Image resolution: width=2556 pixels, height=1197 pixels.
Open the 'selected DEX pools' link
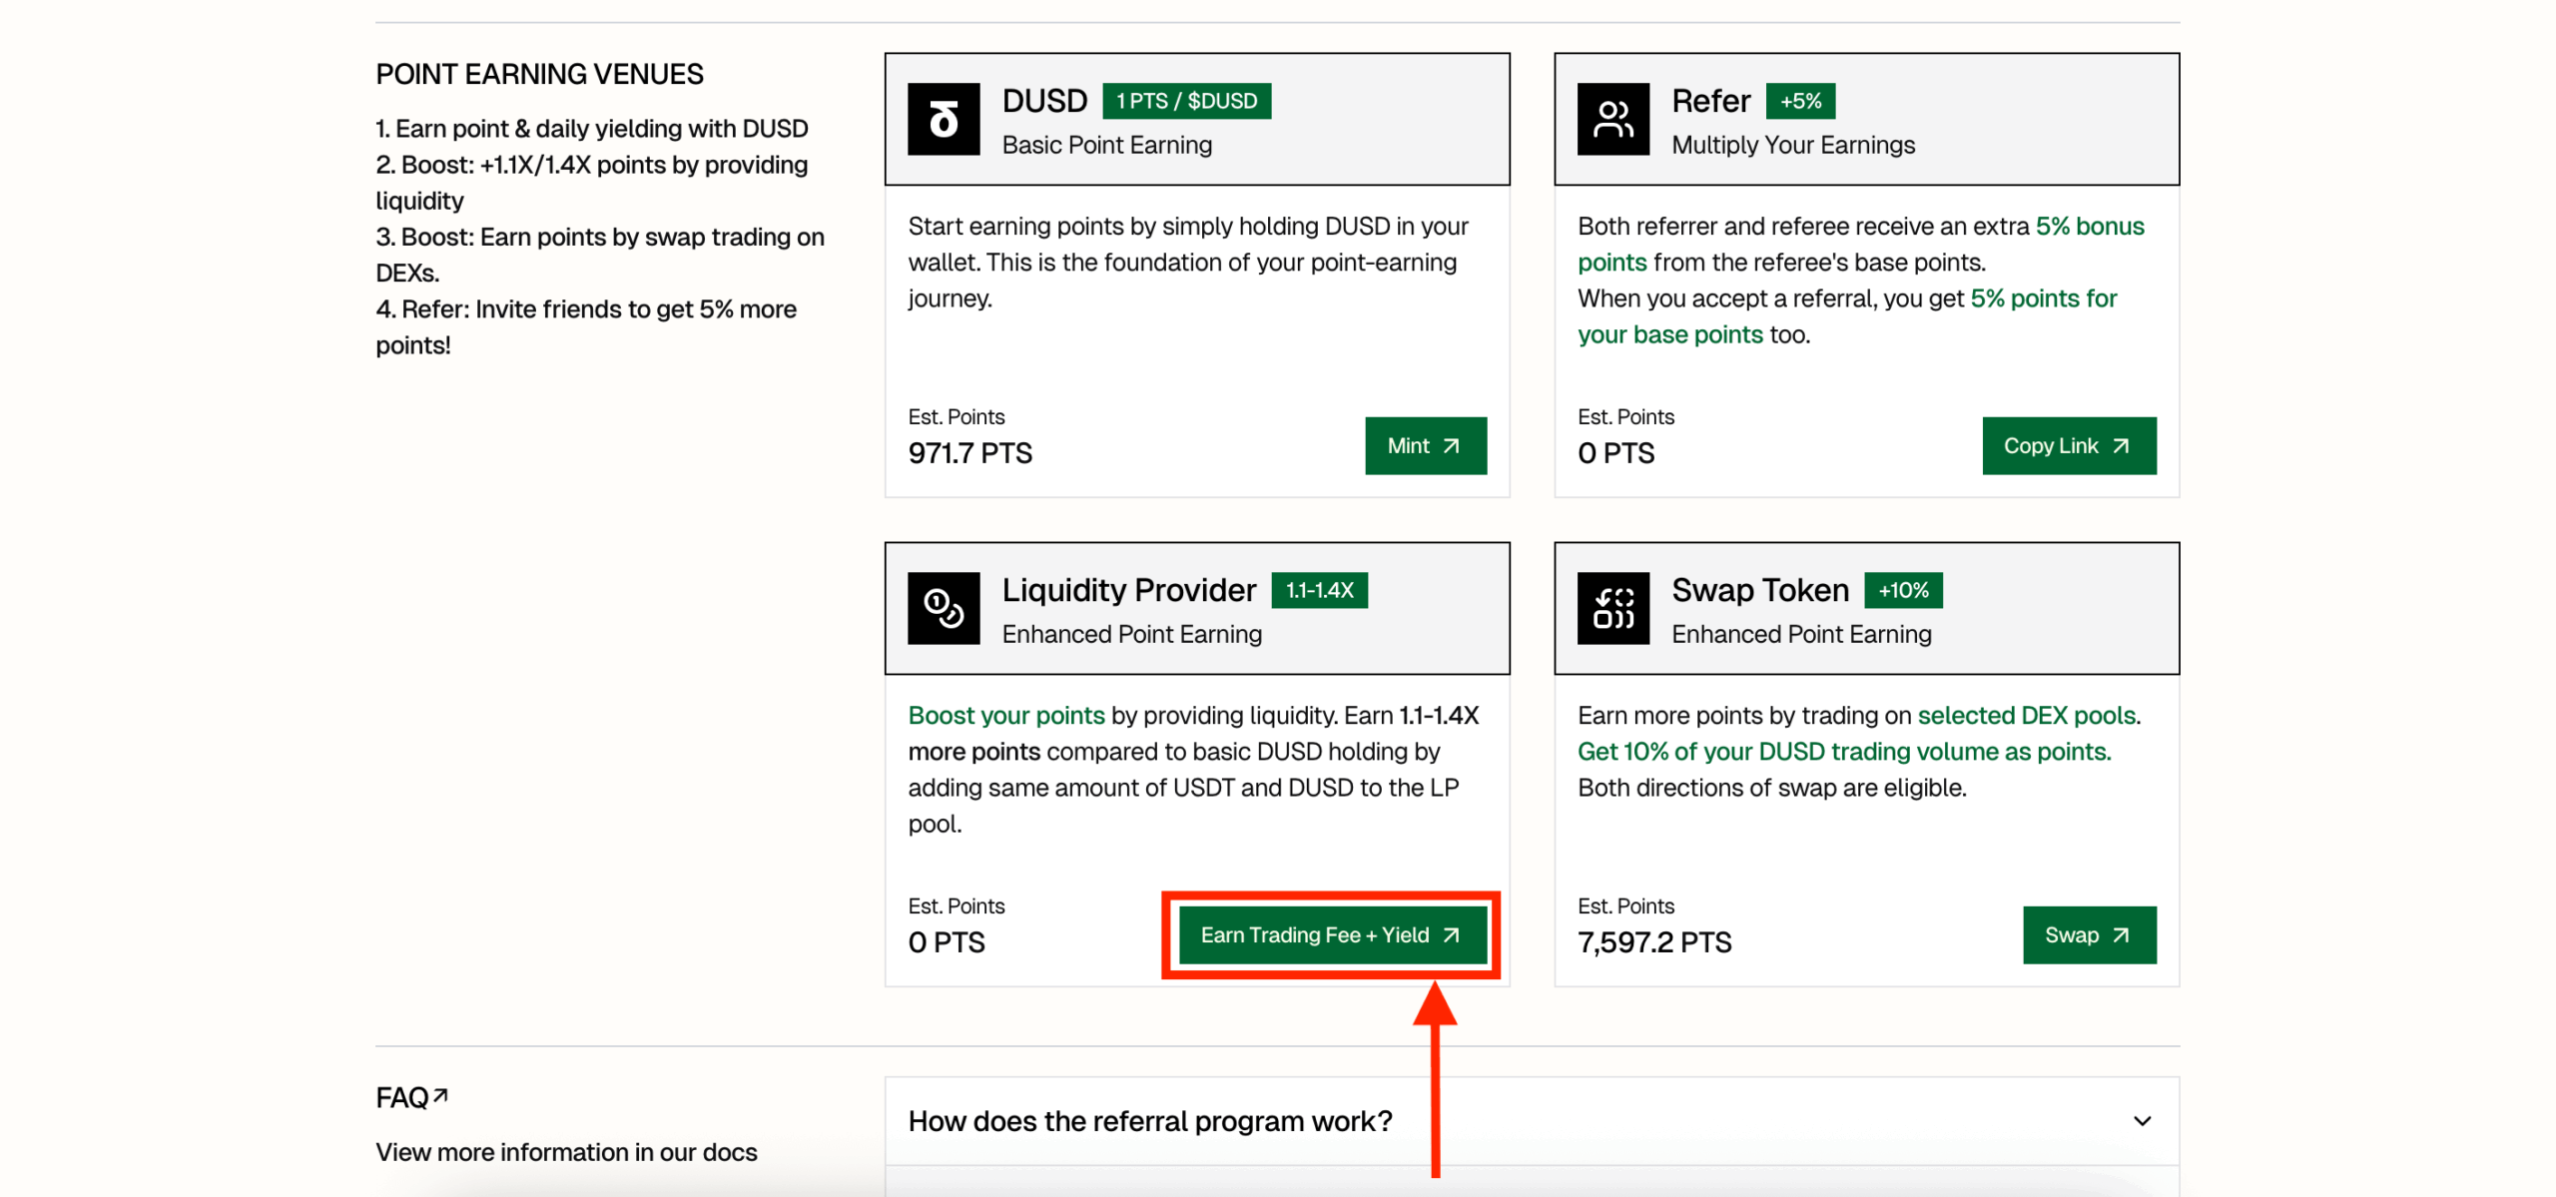[x=2026, y=716]
